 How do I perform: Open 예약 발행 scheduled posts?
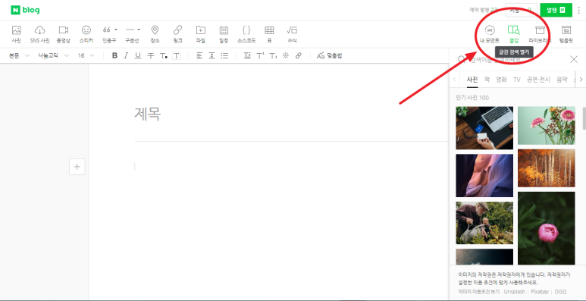click(484, 10)
